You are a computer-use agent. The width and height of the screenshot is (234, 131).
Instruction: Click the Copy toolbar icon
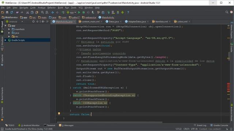(x=32, y=12)
